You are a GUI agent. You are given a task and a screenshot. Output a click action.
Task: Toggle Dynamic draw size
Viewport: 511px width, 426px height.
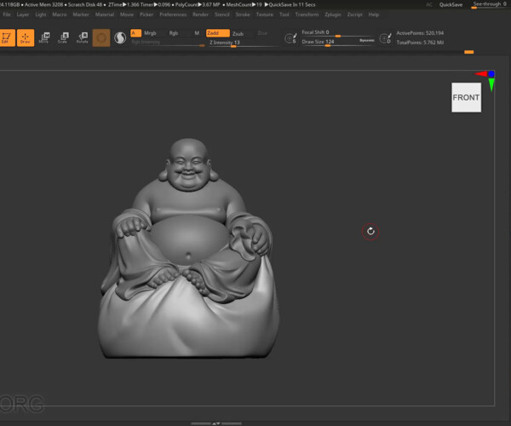coord(366,40)
